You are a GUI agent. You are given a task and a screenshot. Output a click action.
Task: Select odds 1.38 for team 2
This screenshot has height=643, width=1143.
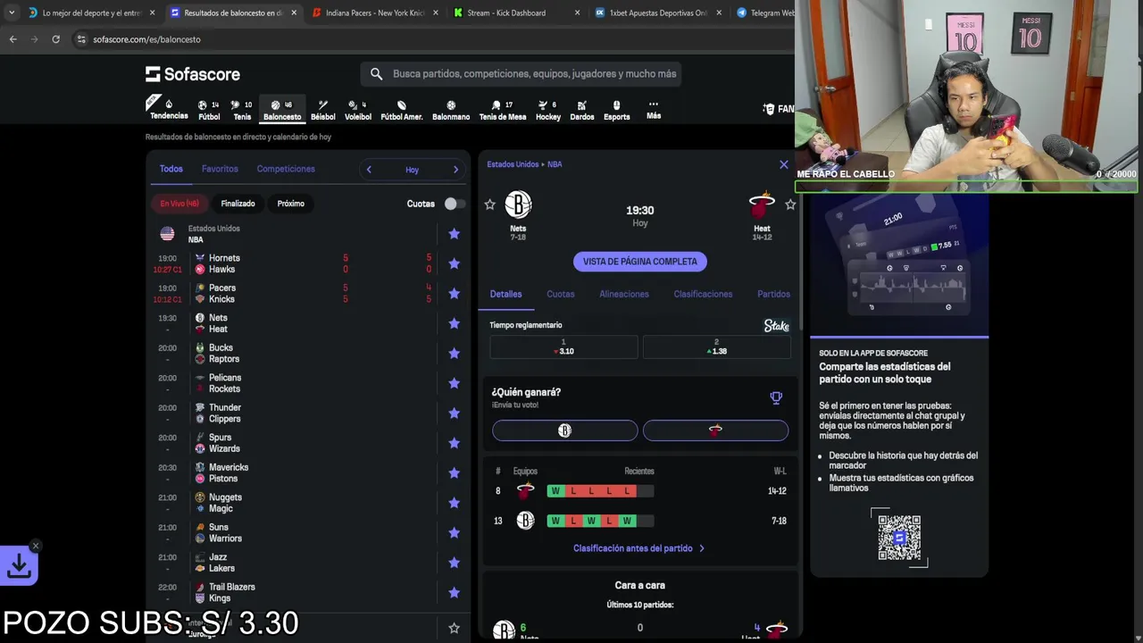click(716, 347)
